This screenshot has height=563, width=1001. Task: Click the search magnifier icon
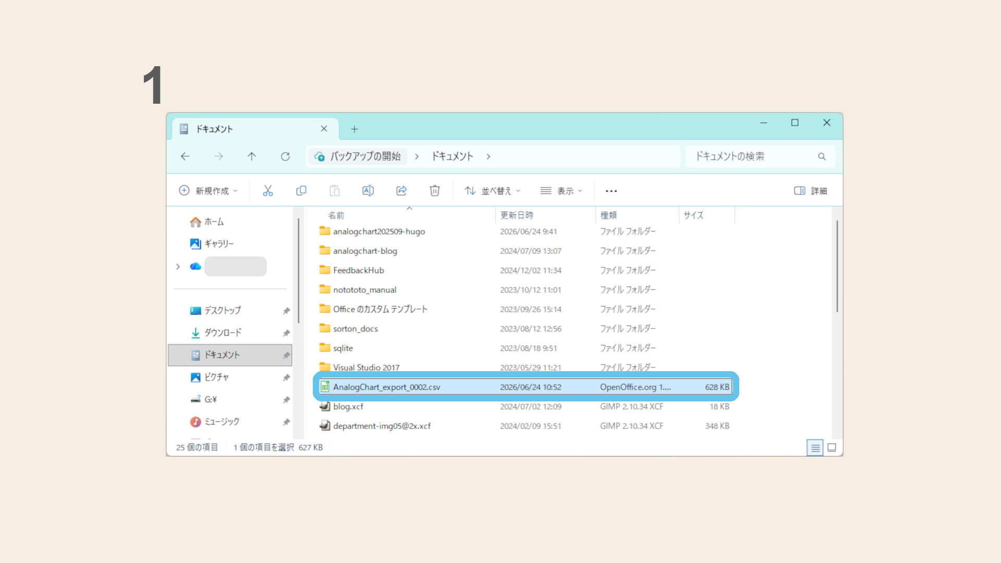pyautogui.click(x=822, y=156)
